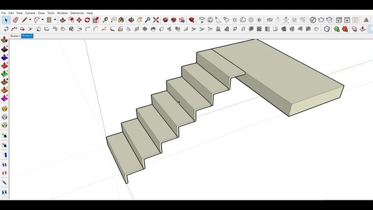Select the Offset tool
This screenshot has height=210, width=373.
[x=71, y=20]
